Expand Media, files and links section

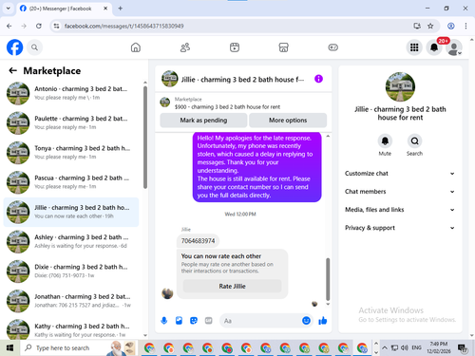click(400, 210)
